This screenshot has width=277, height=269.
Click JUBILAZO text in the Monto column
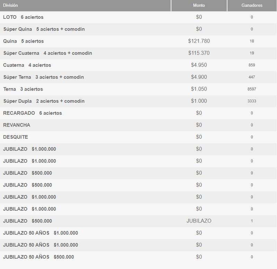coord(199,221)
